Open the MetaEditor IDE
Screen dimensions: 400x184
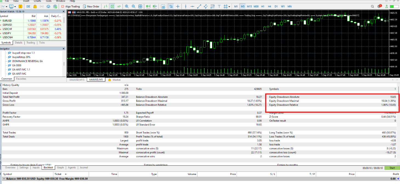28,6
